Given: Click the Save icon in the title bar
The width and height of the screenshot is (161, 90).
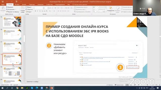Looking at the screenshot, I should coord(3,1).
